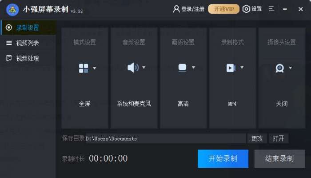Click the 摄像头设置 heading
The image size is (311, 178).
[x=282, y=42]
